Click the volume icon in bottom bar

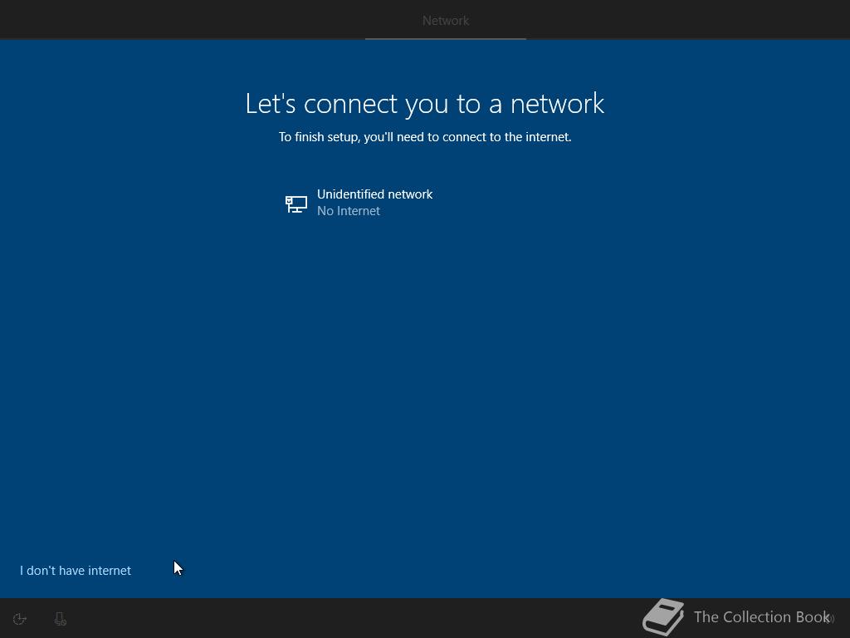point(830,618)
